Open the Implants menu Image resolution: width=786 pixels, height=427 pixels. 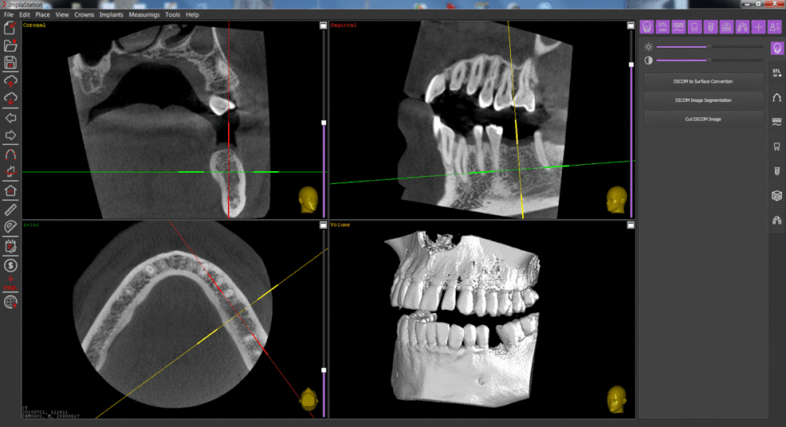point(112,14)
